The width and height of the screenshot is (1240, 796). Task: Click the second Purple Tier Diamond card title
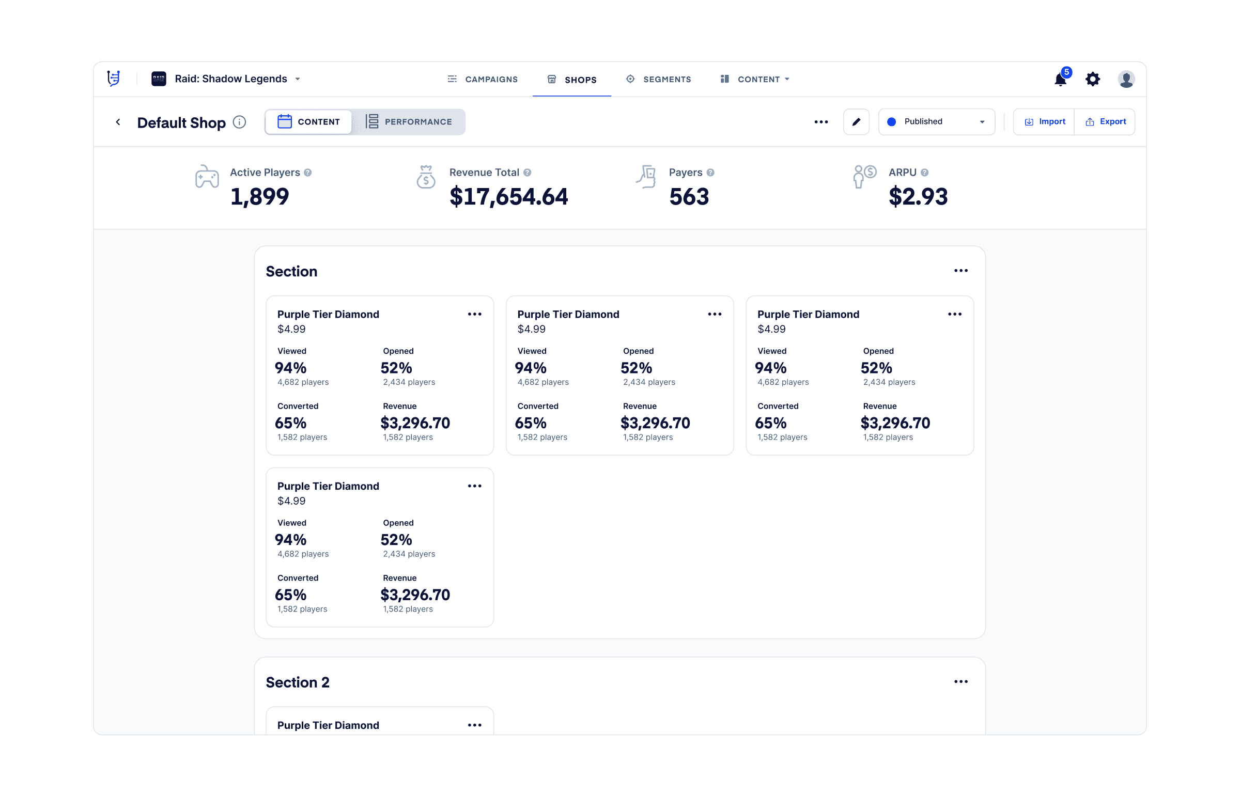(568, 314)
